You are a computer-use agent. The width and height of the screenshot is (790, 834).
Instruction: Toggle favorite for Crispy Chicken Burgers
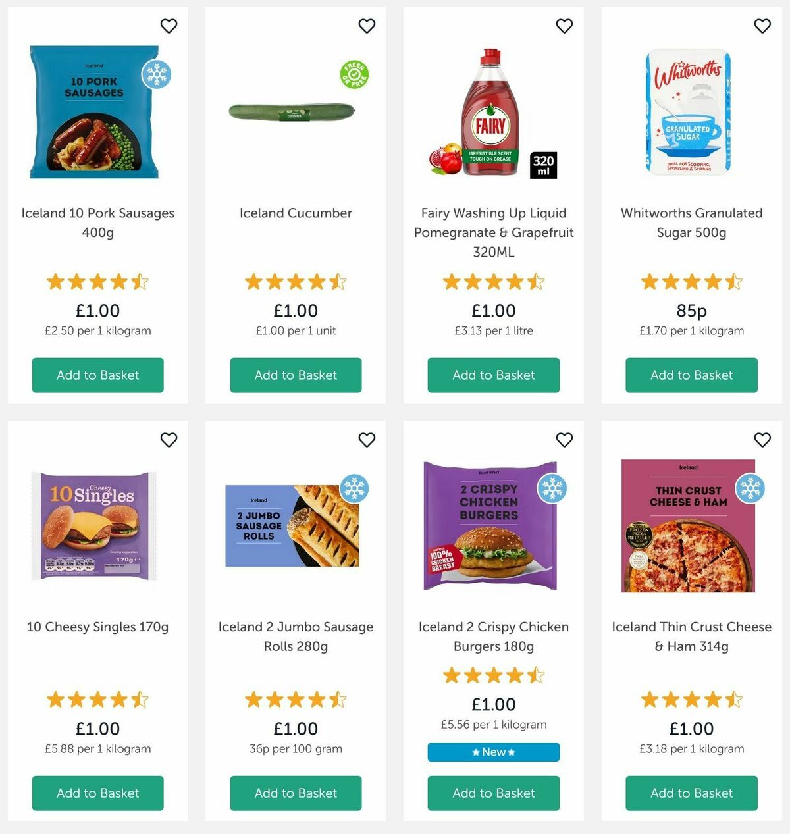[x=564, y=440]
